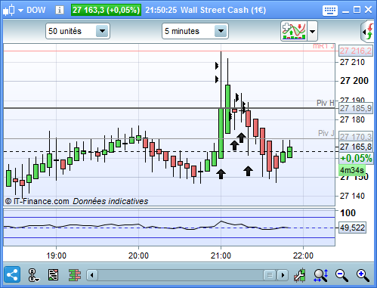Click the zoom out magnifier icon
The width and height of the screenshot is (377, 288).
(x=341, y=275)
